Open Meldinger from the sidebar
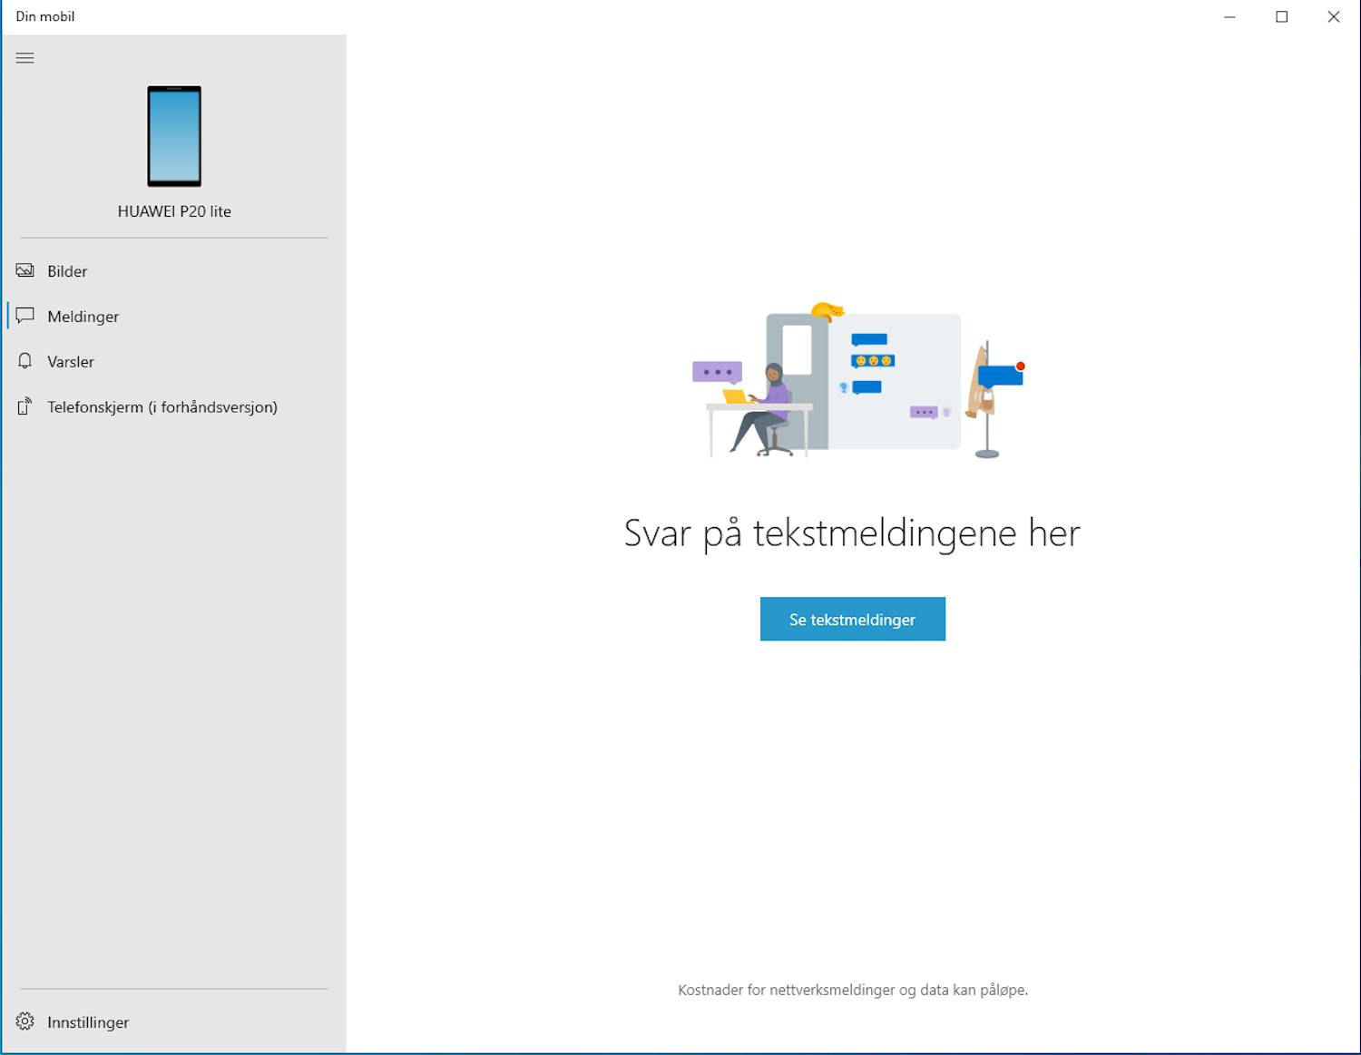The width and height of the screenshot is (1361, 1055). [83, 316]
